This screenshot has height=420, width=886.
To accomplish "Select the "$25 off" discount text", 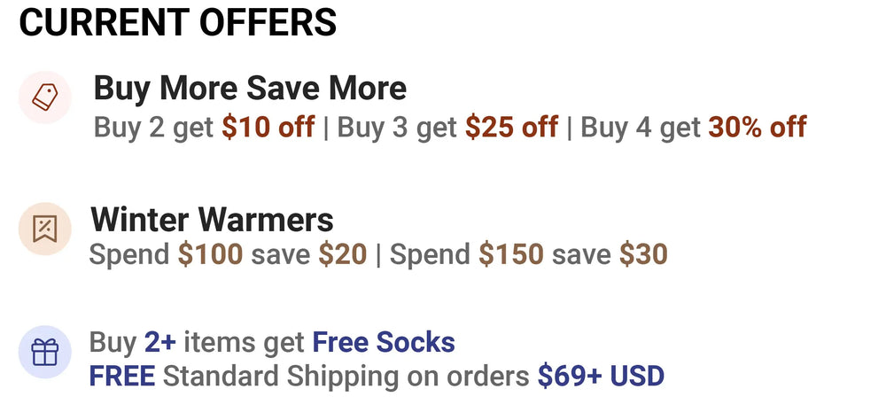I will 511,128.
